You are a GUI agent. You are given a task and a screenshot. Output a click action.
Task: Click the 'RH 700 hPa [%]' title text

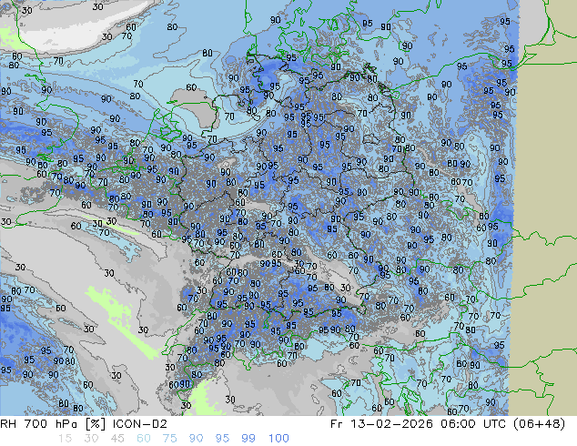pyautogui.click(x=54, y=424)
